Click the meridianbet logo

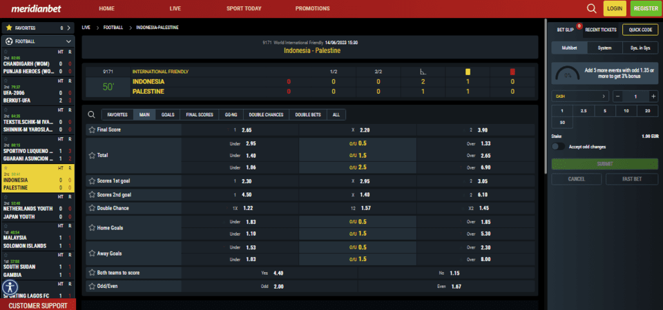coord(36,9)
